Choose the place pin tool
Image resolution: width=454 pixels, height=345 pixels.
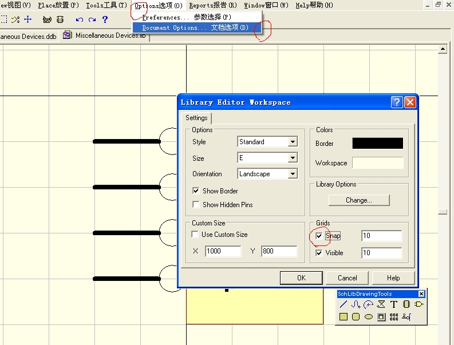pos(406,316)
